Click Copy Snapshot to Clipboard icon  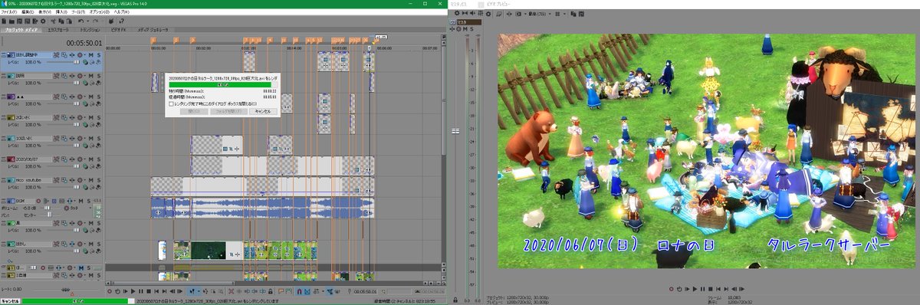click(573, 14)
